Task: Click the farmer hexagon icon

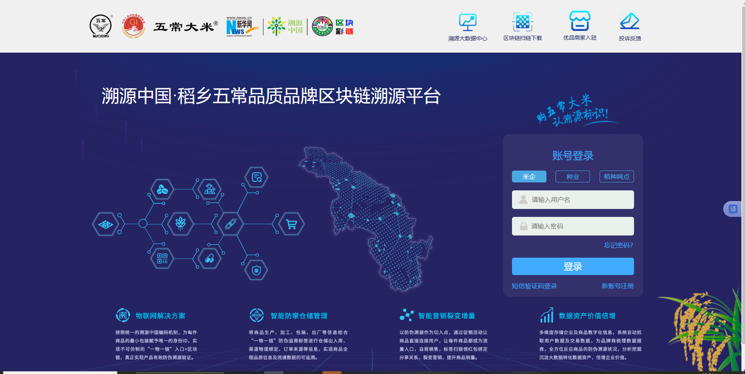Action: point(209,189)
